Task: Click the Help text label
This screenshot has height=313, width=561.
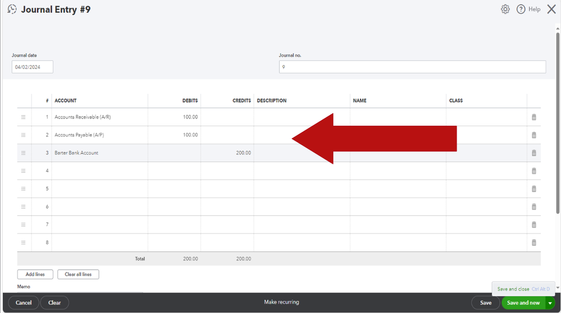Action: click(534, 10)
